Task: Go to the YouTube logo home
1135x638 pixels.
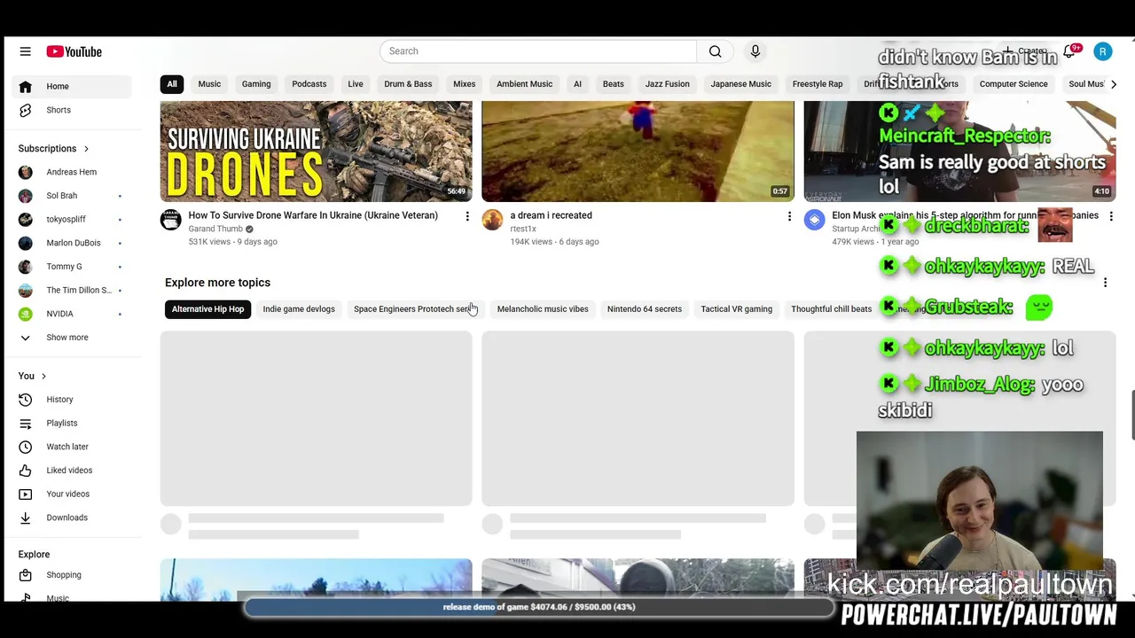Action: tap(74, 51)
